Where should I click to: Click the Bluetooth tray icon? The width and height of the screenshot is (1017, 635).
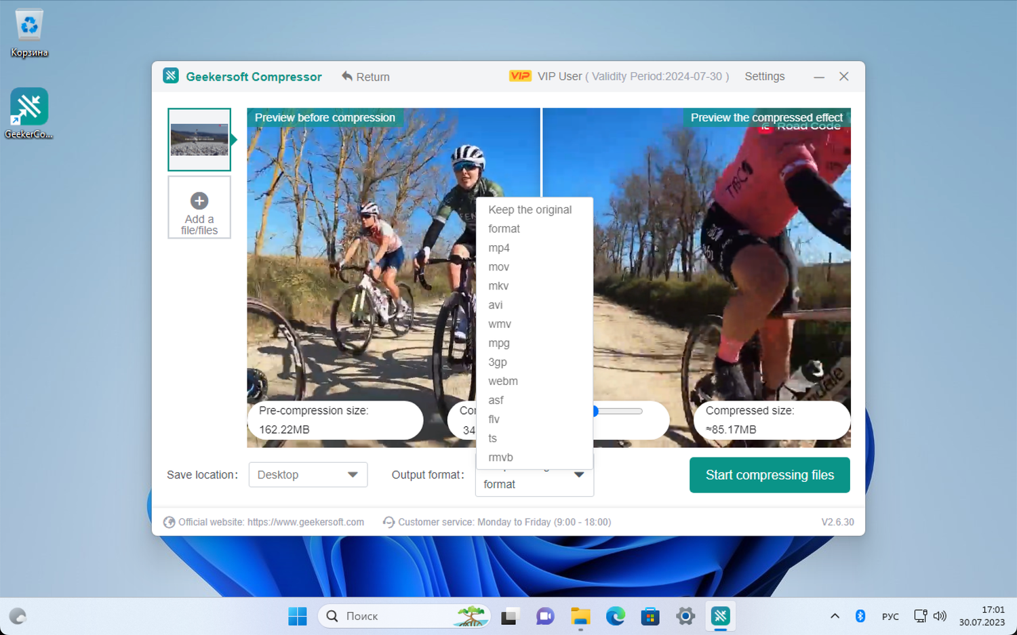click(860, 616)
